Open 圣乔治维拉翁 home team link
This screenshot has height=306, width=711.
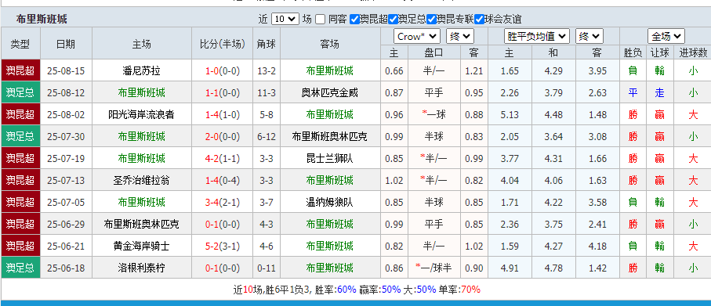click(141, 181)
